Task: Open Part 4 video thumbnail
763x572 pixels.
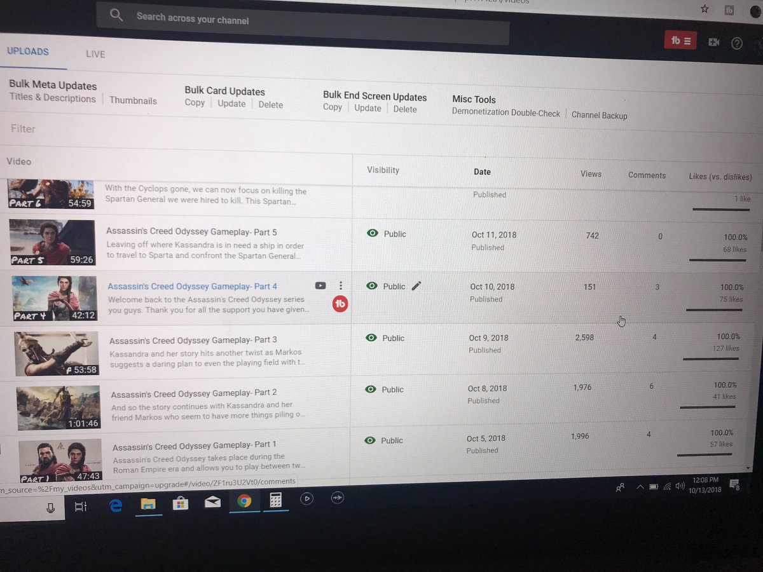Action: (x=55, y=298)
